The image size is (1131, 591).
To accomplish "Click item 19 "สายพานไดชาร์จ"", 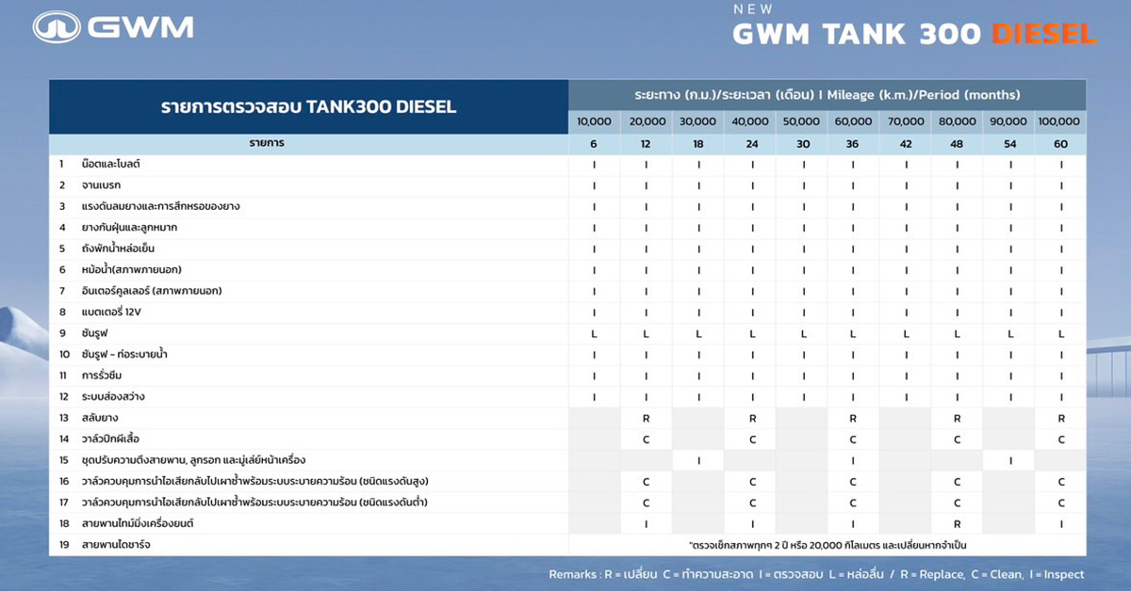I will [117, 545].
